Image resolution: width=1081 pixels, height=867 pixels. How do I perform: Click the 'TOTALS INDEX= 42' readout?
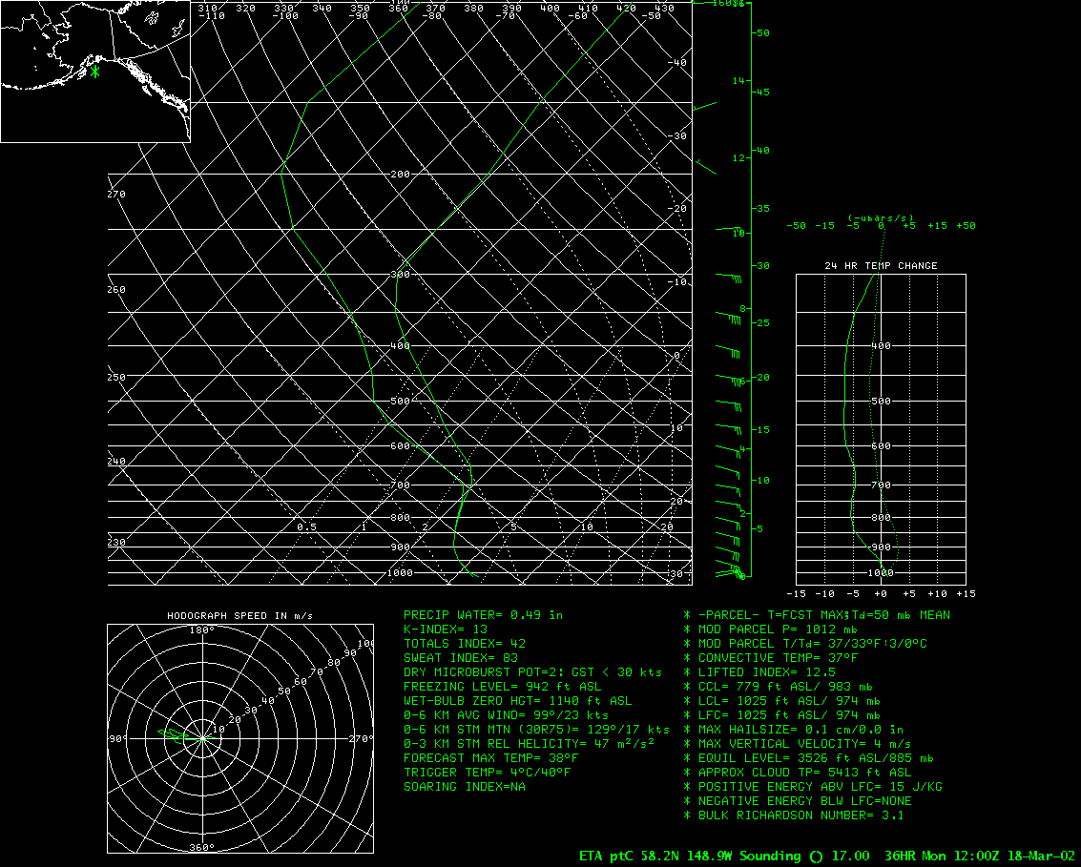(465, 644)
